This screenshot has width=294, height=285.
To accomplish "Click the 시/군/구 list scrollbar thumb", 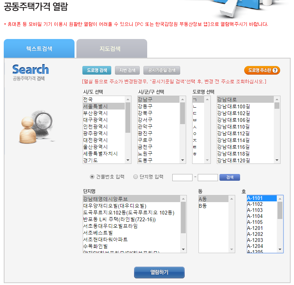I will pyautogui.click(x=182, y=113).
